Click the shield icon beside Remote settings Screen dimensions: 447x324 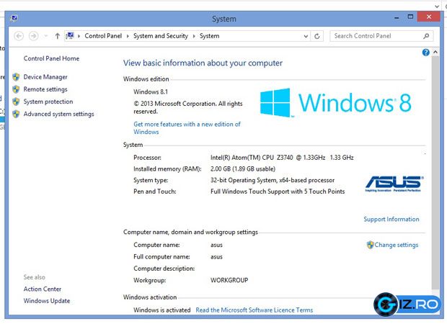pyautogui.click(x=16, y=89)
